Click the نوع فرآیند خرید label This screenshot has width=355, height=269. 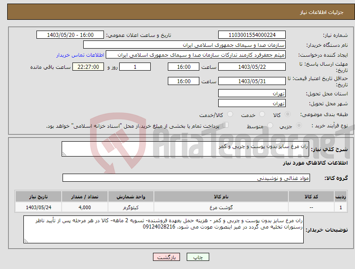click(x=330, y=126)
